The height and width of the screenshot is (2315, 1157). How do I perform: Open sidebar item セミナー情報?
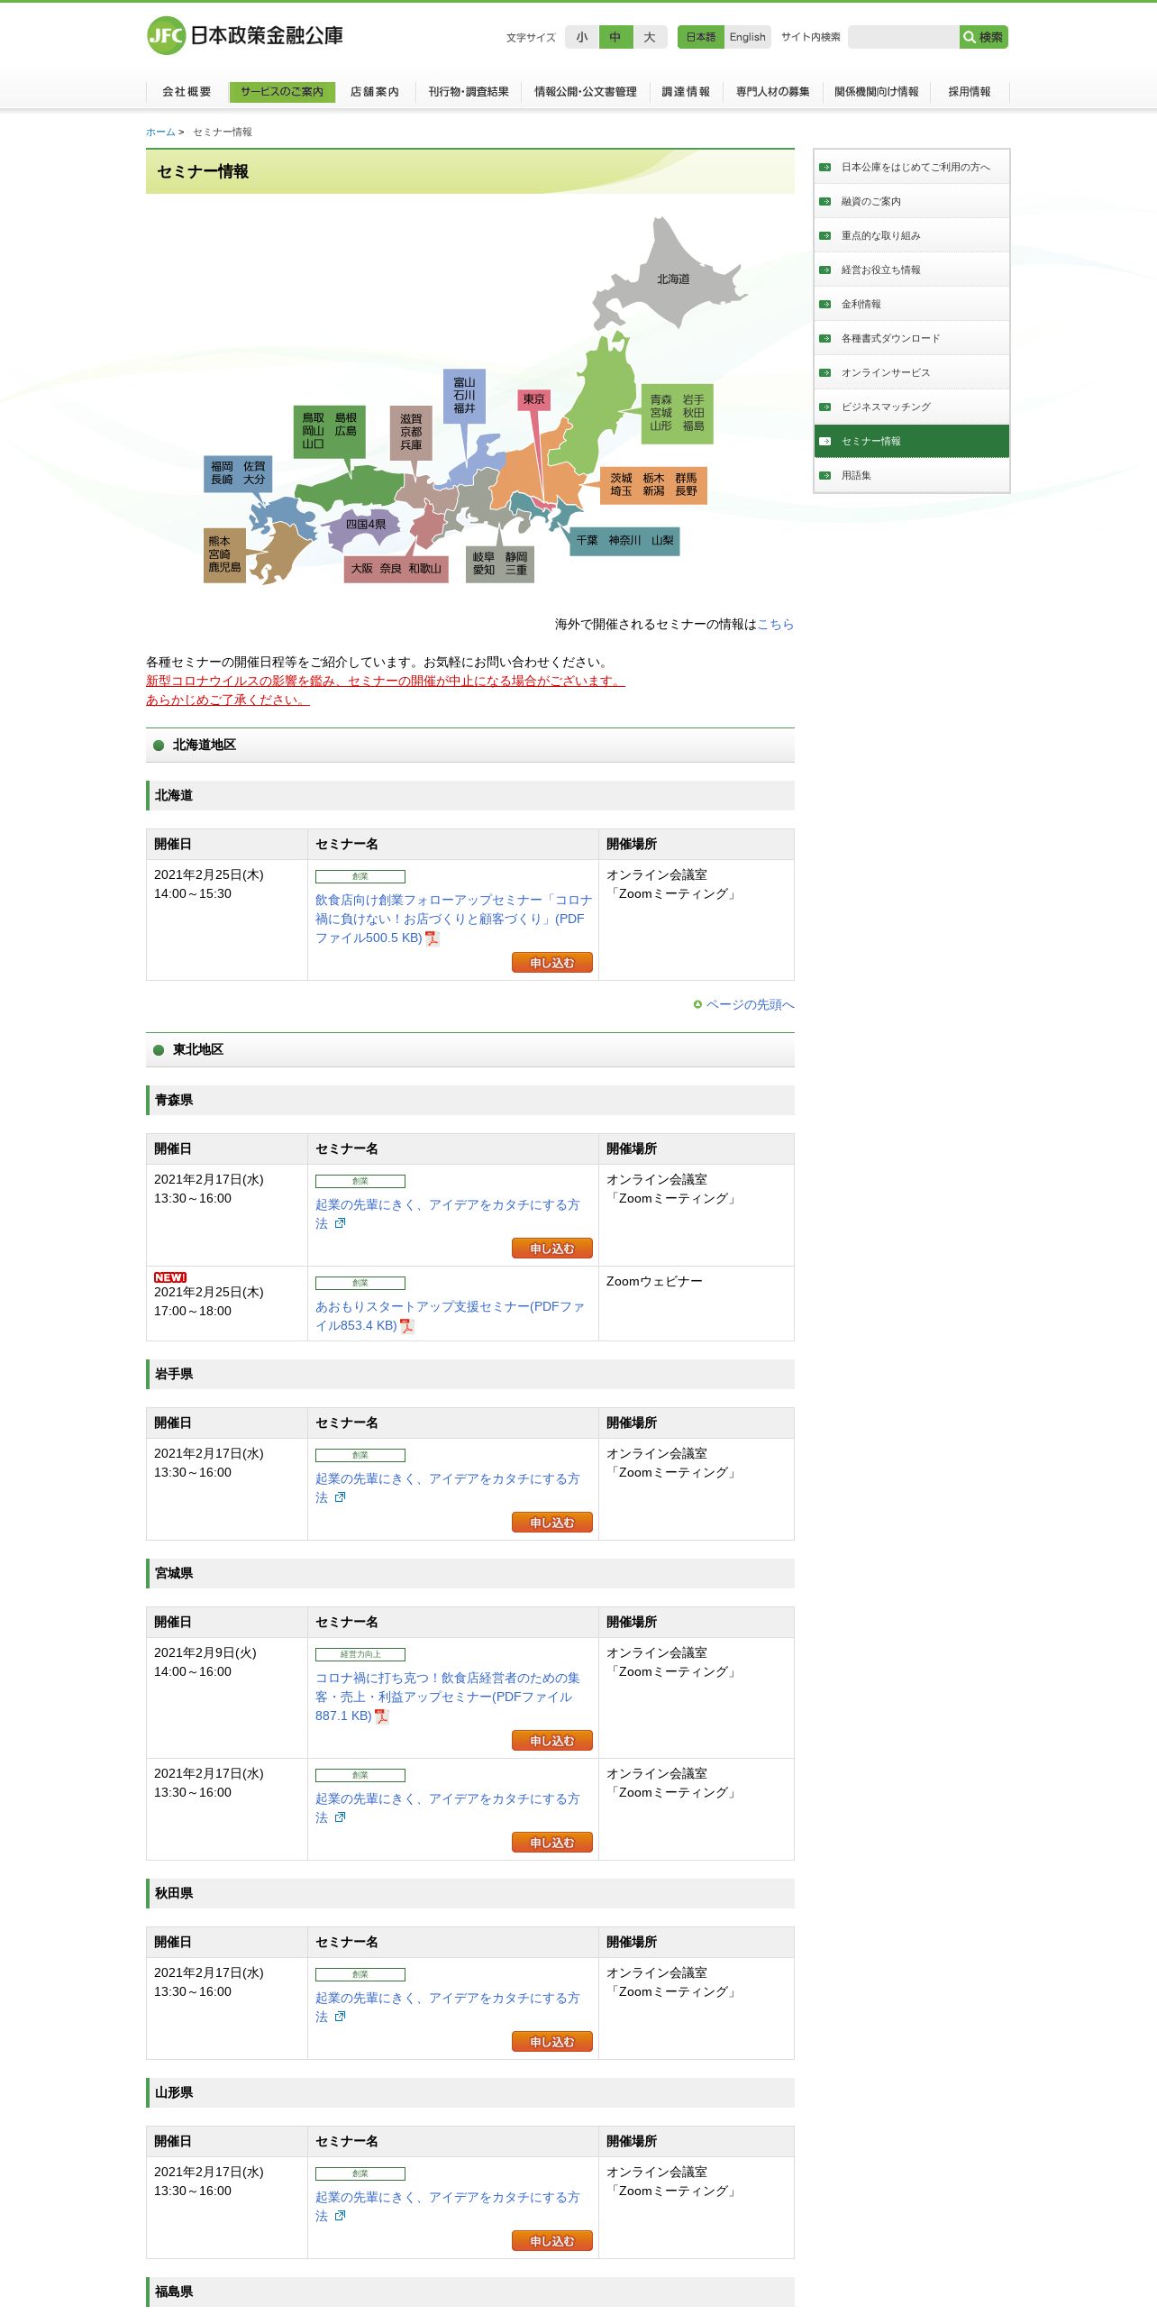pos(912,441)
